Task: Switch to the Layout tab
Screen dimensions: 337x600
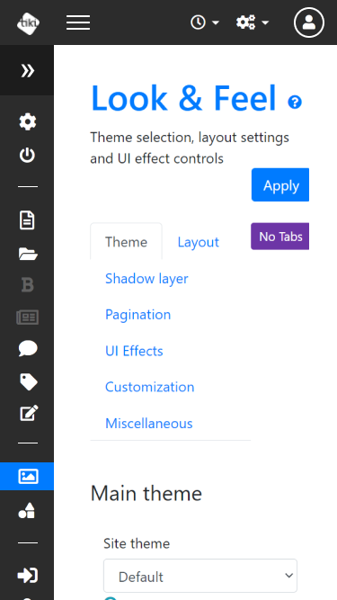Action: point(199,242)
